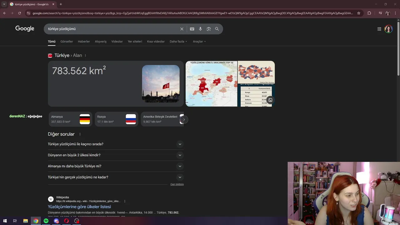The width and height of the screenshot is (400, 225).
Task: Click the Türkiye breadcrumb title
Action: [62, 55]
